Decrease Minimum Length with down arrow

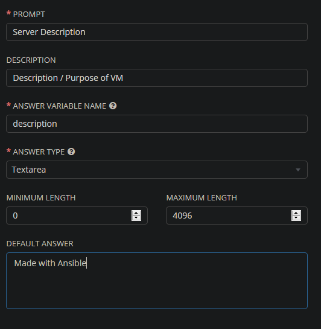coord(136,218)
